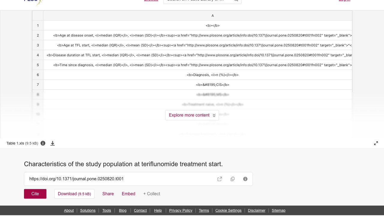Viewport: 384px width, 216px height.
Task: Open the DOI link in a new window
Action: pos(220,179)
